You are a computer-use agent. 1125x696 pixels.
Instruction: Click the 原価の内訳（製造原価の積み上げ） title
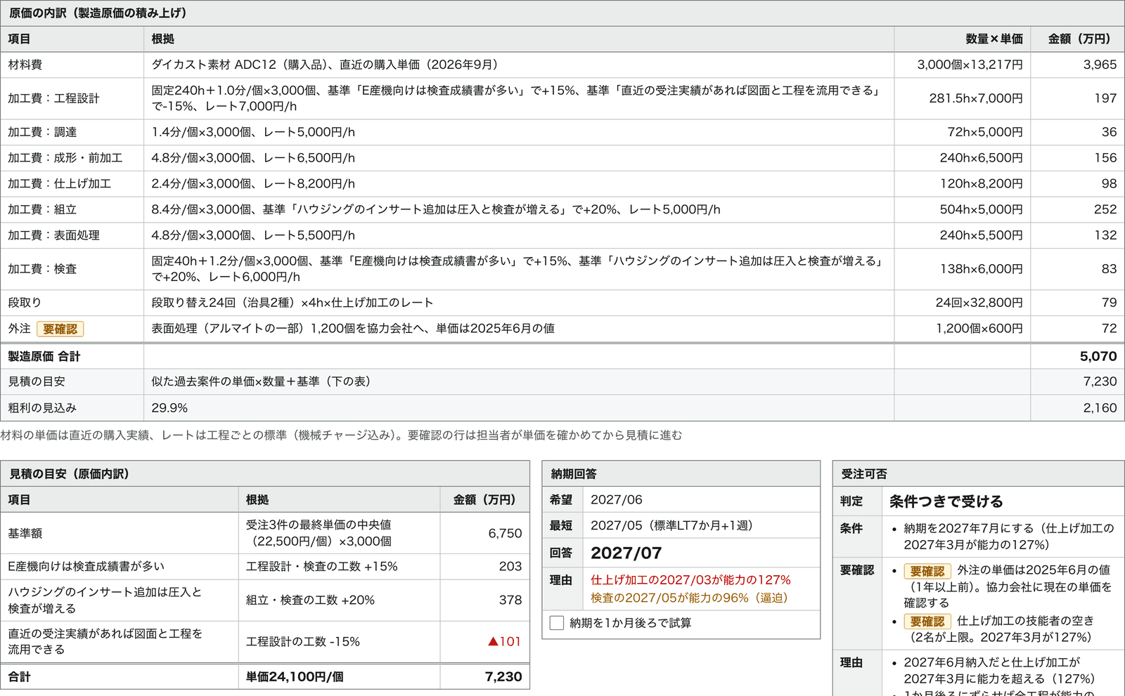tap(98, 13)
